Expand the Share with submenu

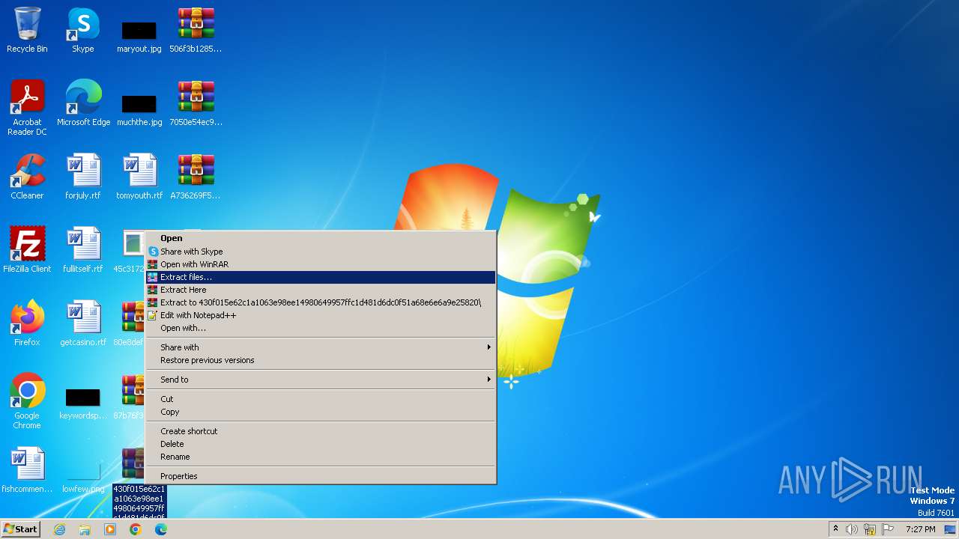point(321,347)
